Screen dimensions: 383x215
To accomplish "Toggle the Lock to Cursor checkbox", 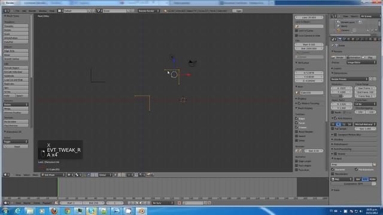I will (297, 30).
